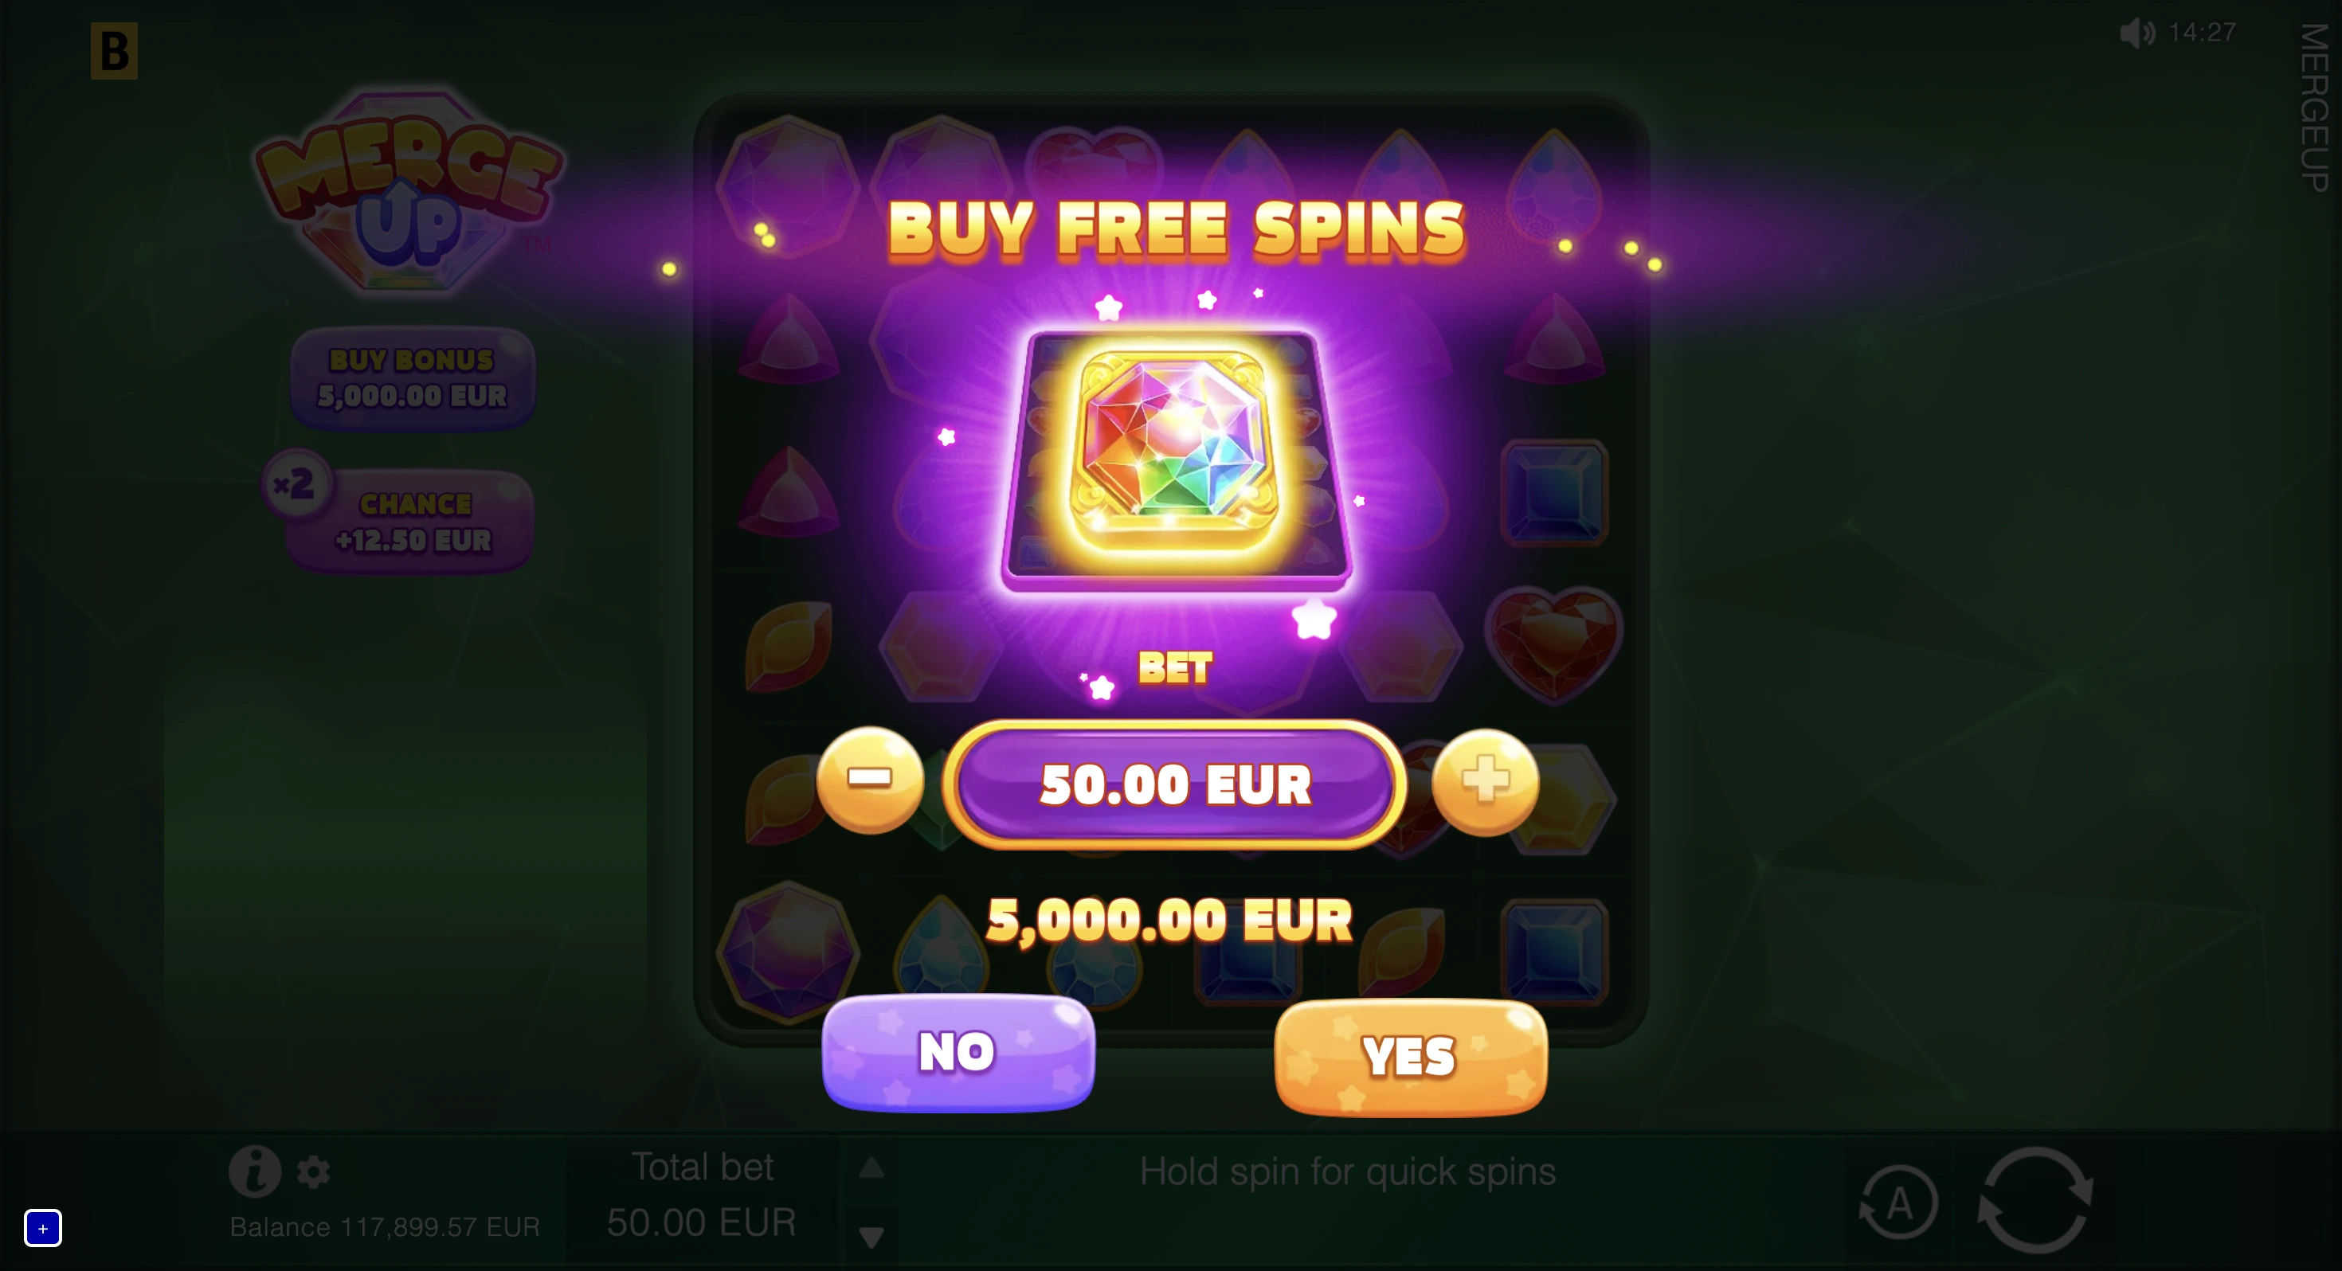This screenshot has height=1271, width=2342.
Task: Decrease bet with the minus button
Action: click(870, 779)
